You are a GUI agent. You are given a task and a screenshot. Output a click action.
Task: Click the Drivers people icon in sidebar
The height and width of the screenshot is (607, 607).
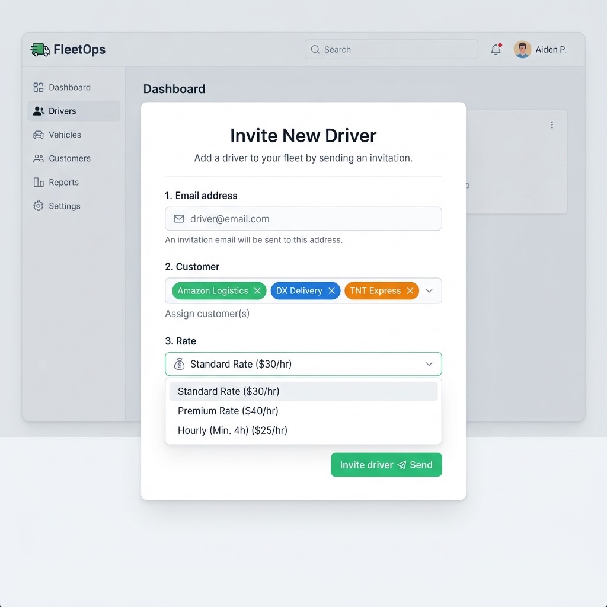[x=39, y=111]
